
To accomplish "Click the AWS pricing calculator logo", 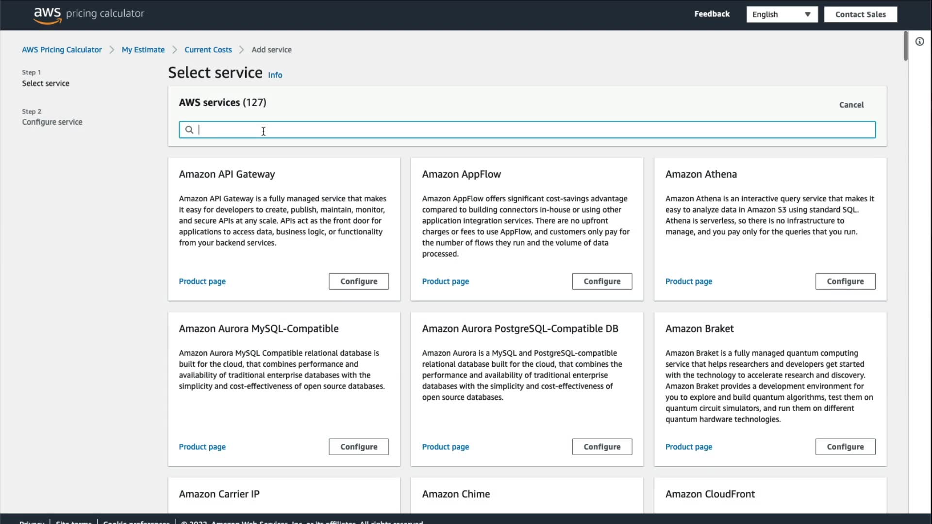I will (x=88, y=14).
